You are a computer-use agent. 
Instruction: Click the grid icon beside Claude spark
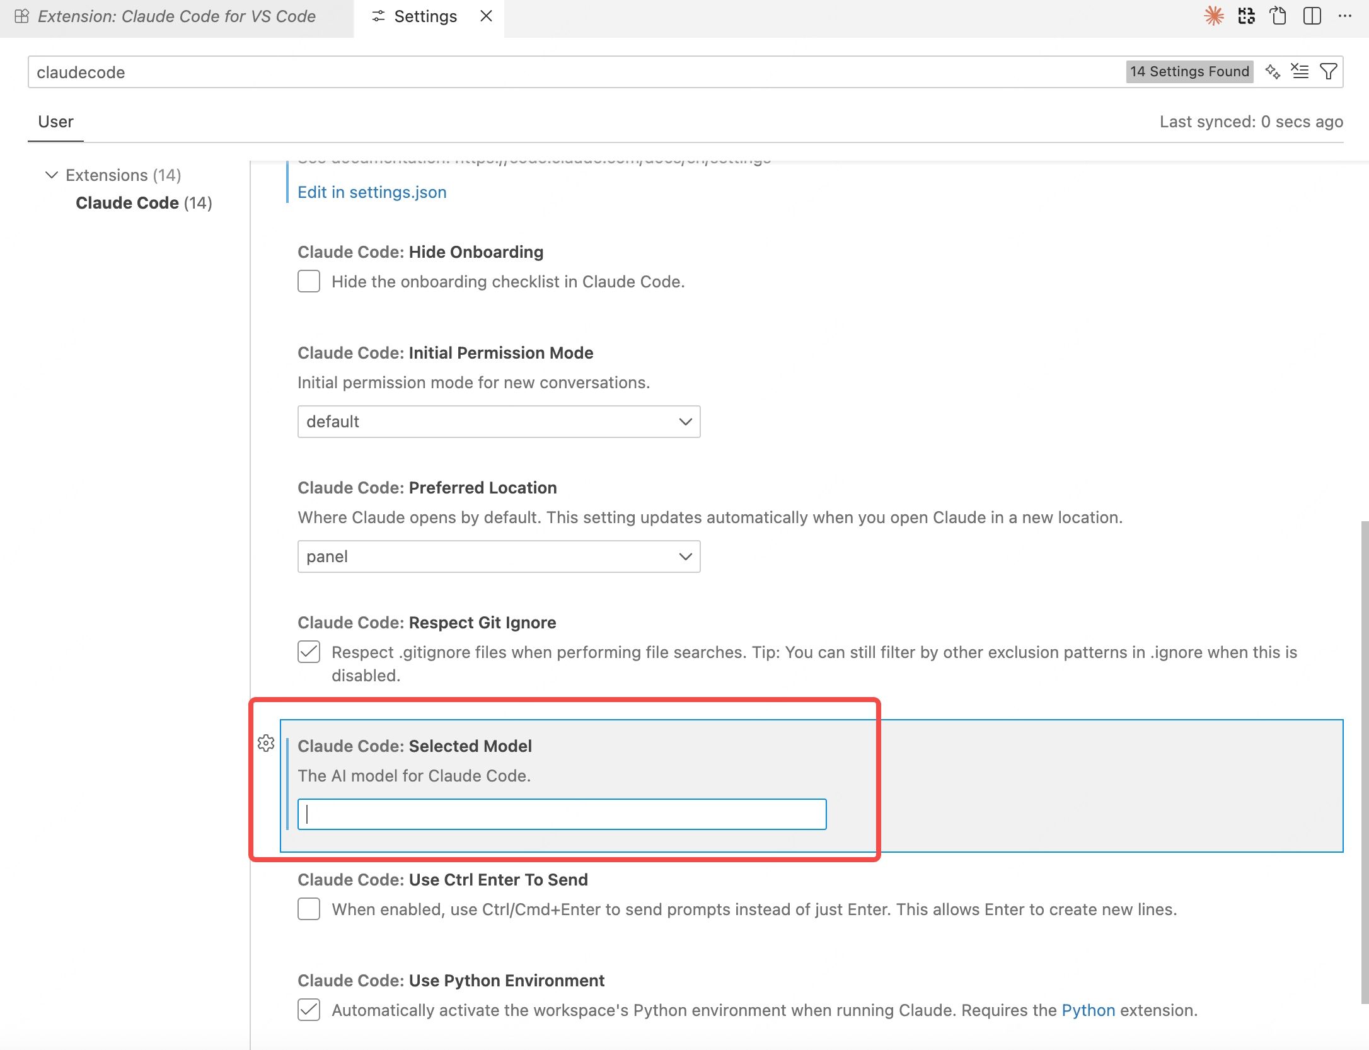(x=1246, y=16)
